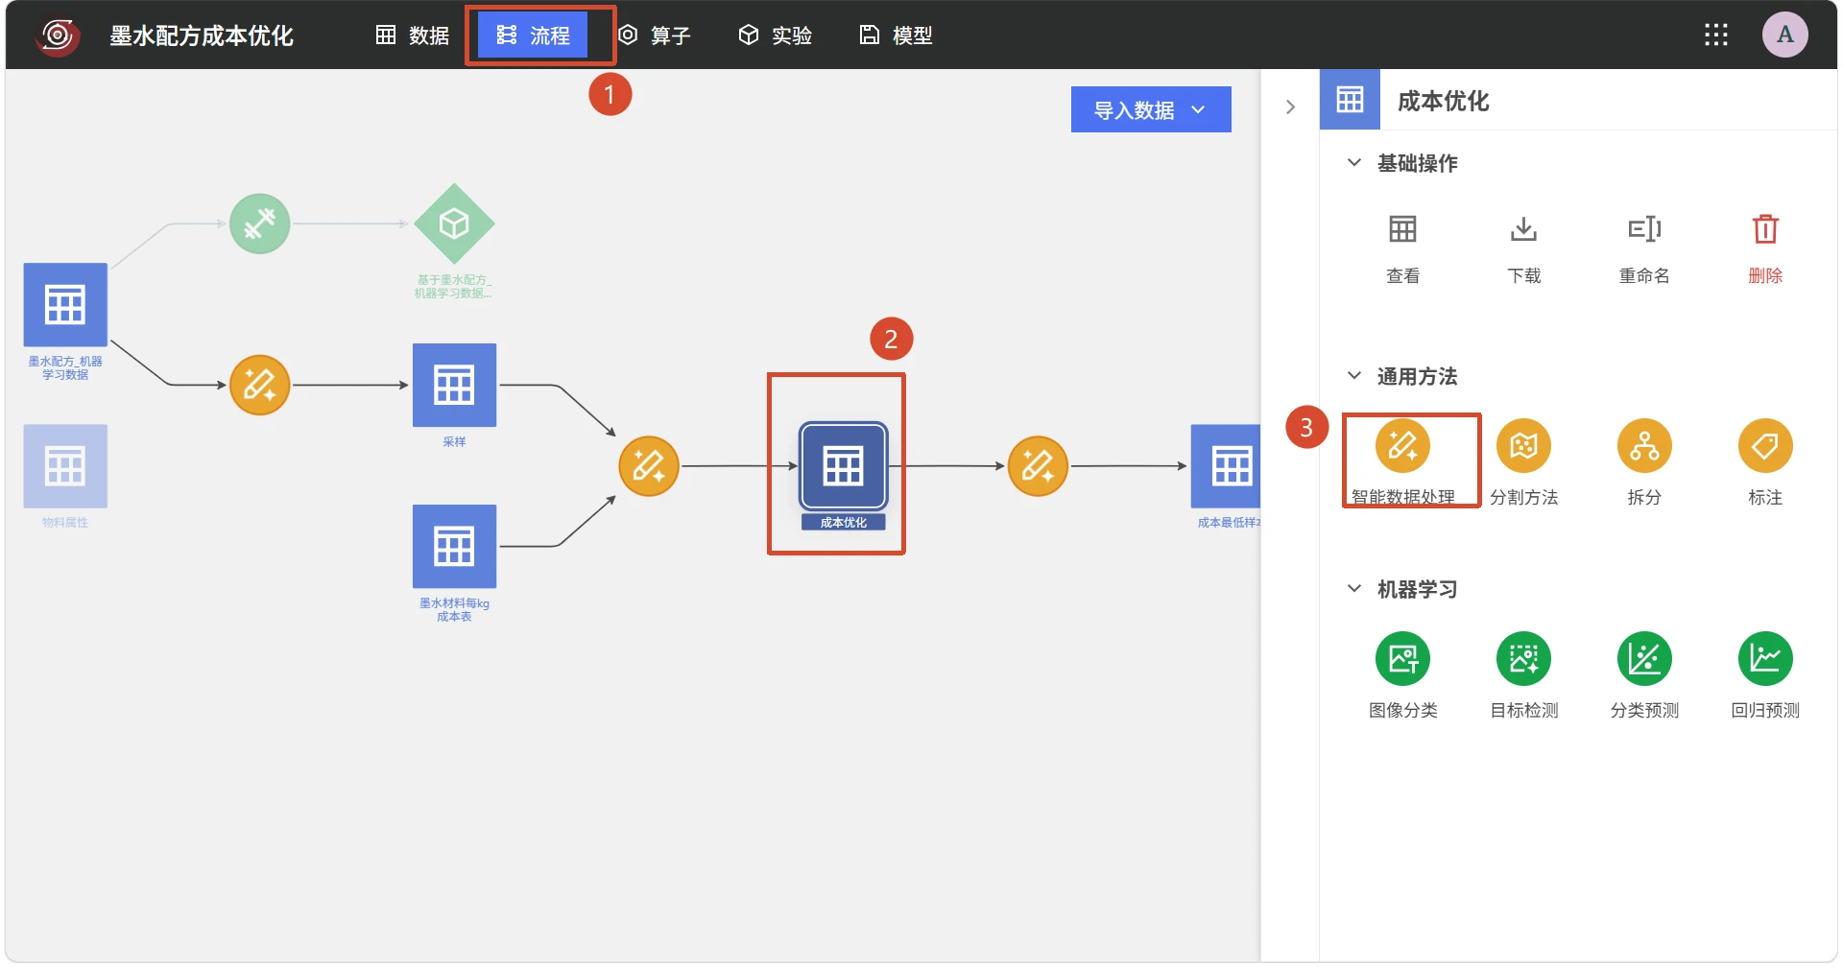The width and height of the screenshot is (1843, 967).
Task: Choose the 标注 label icon
Action: point(1765,446)
